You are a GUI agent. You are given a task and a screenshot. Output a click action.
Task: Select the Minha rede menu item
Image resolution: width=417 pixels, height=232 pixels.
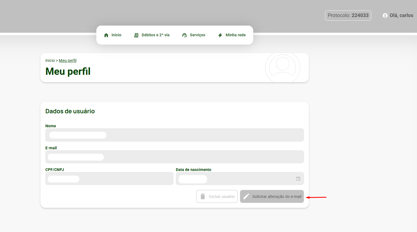[x=235, y=35]
